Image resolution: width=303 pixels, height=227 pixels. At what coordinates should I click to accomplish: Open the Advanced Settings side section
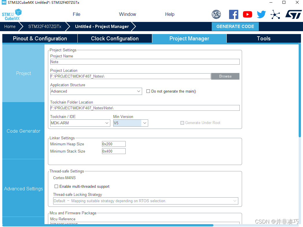pyautogui.click(x=23, y=189)
